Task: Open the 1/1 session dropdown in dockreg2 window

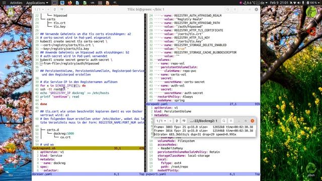Action: tap(161, 121)
